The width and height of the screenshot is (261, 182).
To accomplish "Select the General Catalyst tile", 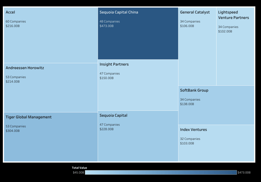I will pyautogui.click(x=197, y=47).
